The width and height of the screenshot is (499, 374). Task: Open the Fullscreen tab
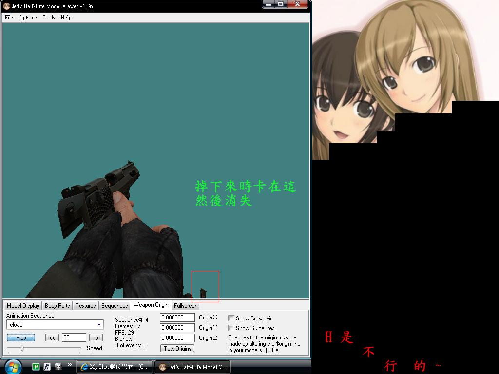pos(186,306)
